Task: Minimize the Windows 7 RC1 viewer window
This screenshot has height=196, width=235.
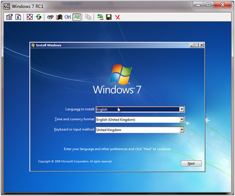Action: pyautogui.click(x=198, y=5)
